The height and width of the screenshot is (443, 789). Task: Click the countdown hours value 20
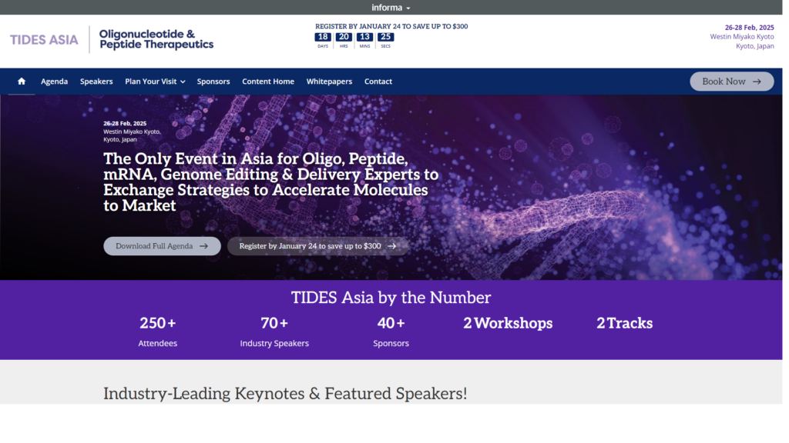tap(344, 37)
